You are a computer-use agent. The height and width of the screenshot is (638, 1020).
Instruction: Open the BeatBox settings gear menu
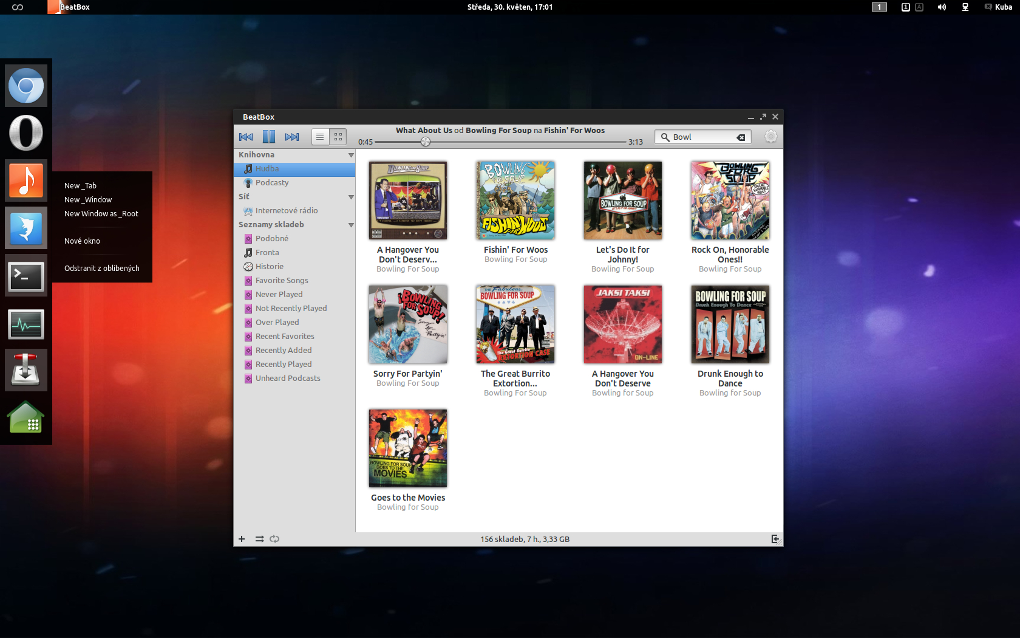click(770, 137)
